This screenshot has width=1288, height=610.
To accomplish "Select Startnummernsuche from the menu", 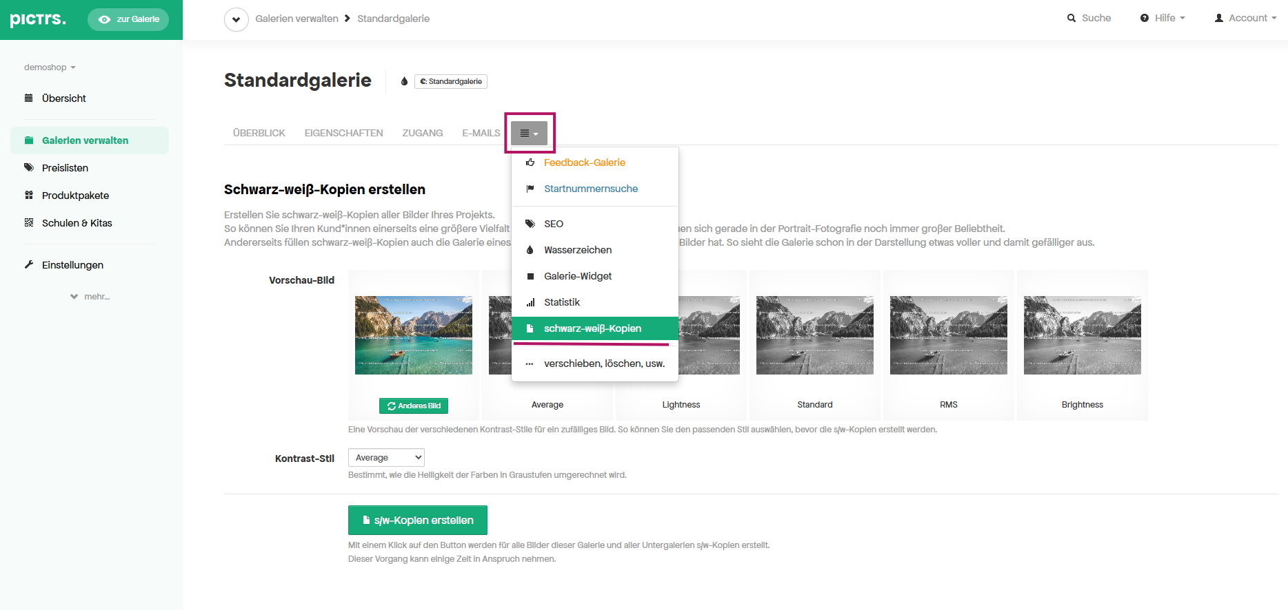I will tap(595, 189).
